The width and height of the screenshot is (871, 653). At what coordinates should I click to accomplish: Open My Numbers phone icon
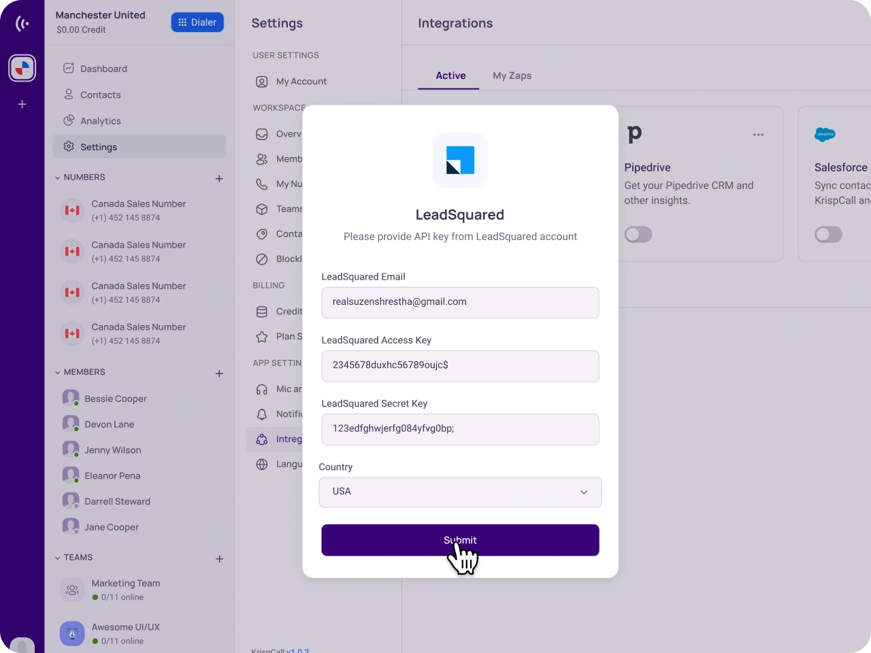(x=262, y=184)
